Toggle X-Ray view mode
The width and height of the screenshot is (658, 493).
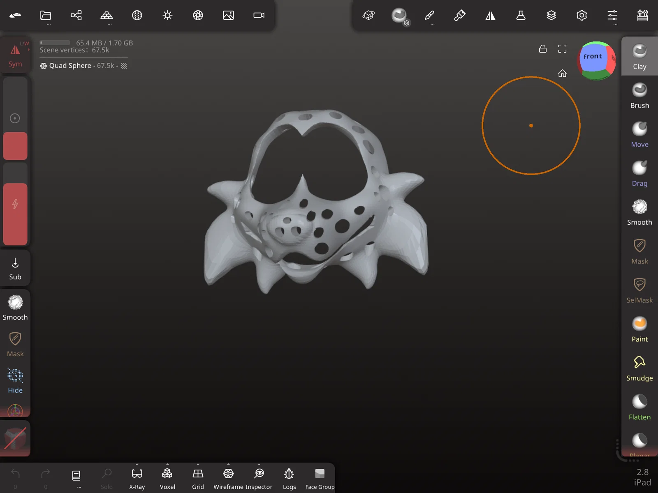click(x=137, y=479)
